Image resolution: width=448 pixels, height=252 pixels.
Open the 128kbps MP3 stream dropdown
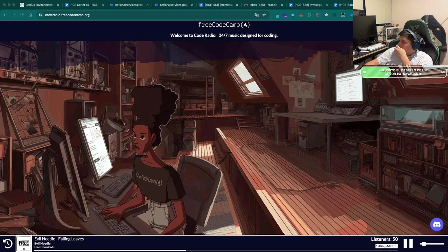click(x=386, y=246)
